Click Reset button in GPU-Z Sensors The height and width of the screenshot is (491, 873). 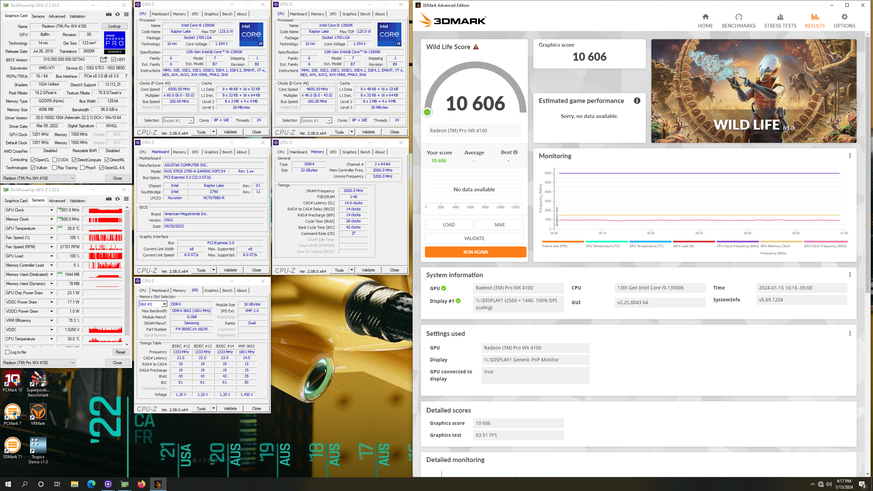tap(120, 352)
